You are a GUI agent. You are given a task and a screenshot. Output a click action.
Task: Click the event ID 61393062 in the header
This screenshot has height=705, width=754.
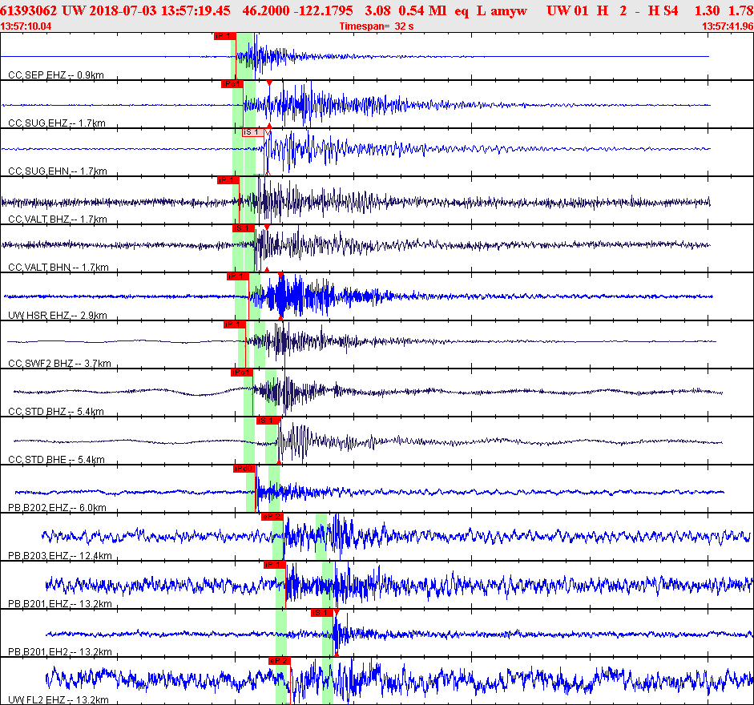[28, 10]
